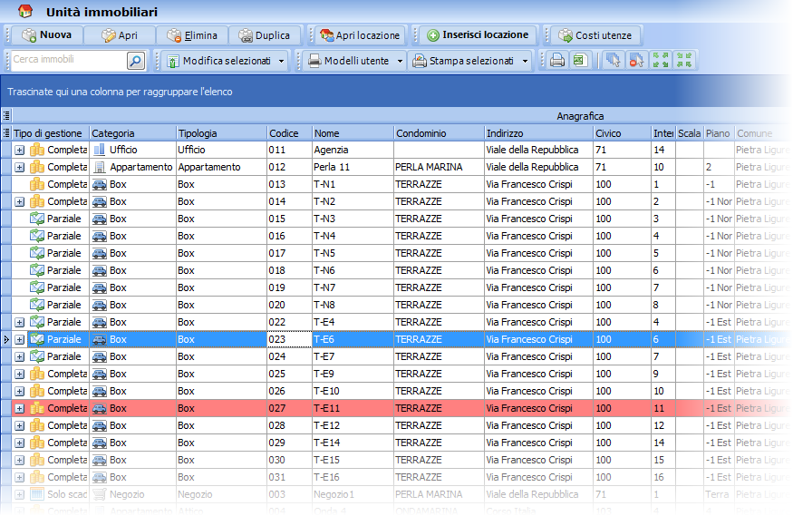Click the export to Excel icon
793x516 pixels.
[579, 61]
